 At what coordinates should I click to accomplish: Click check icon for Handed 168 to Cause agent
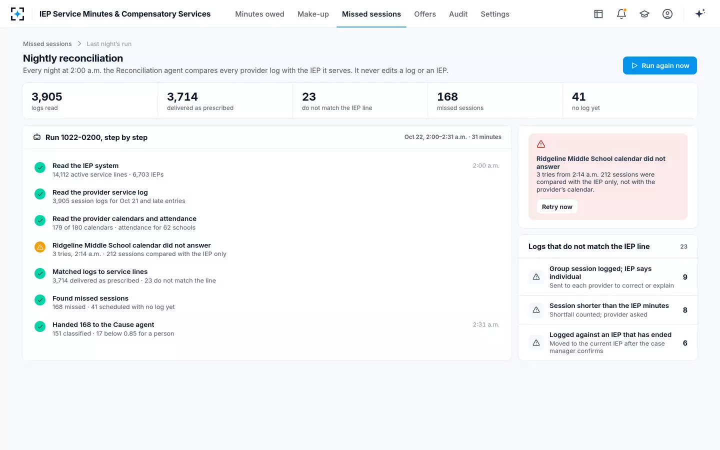(x=40, y=326)
